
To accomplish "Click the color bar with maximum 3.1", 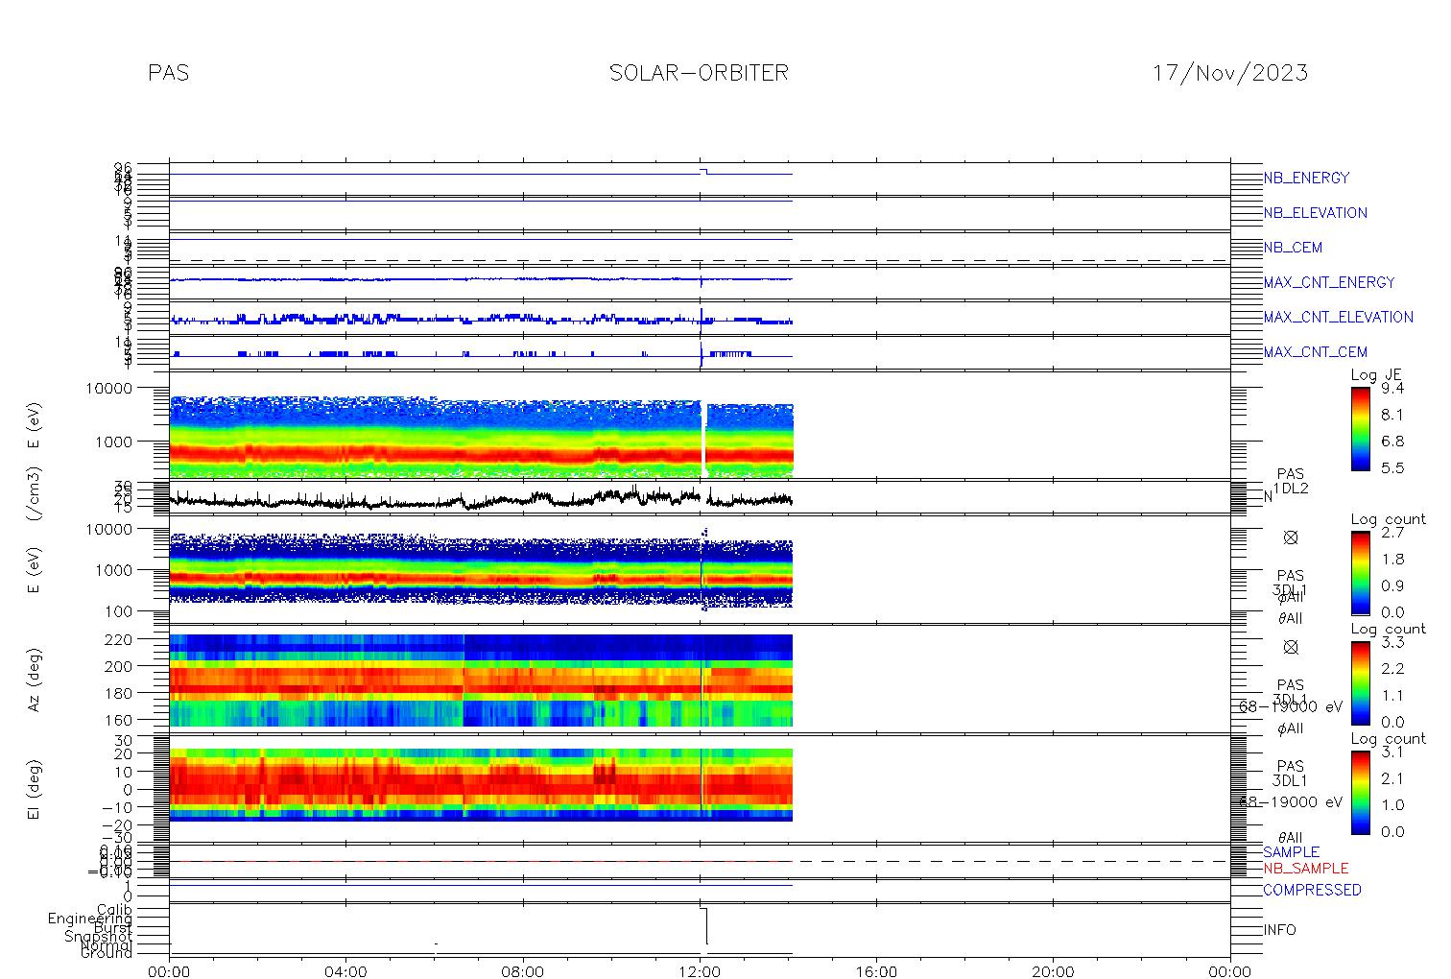I will [1360, 792].
